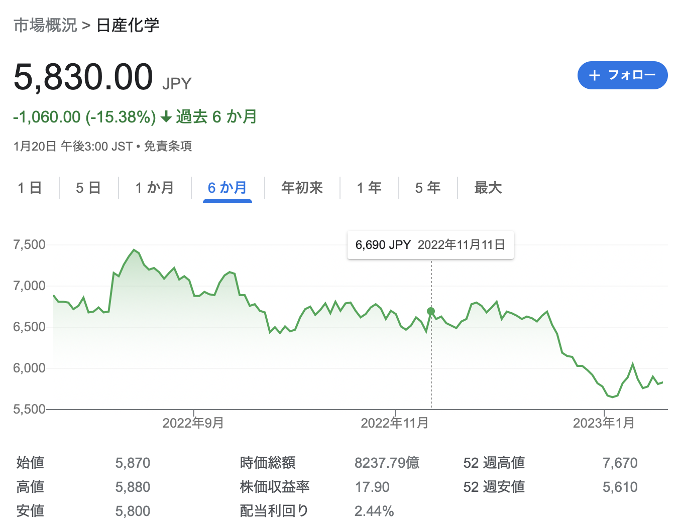This screenshot has height=528, width=679.
Task: Switch to the 5 年 range tab
Action: (428, 188)
